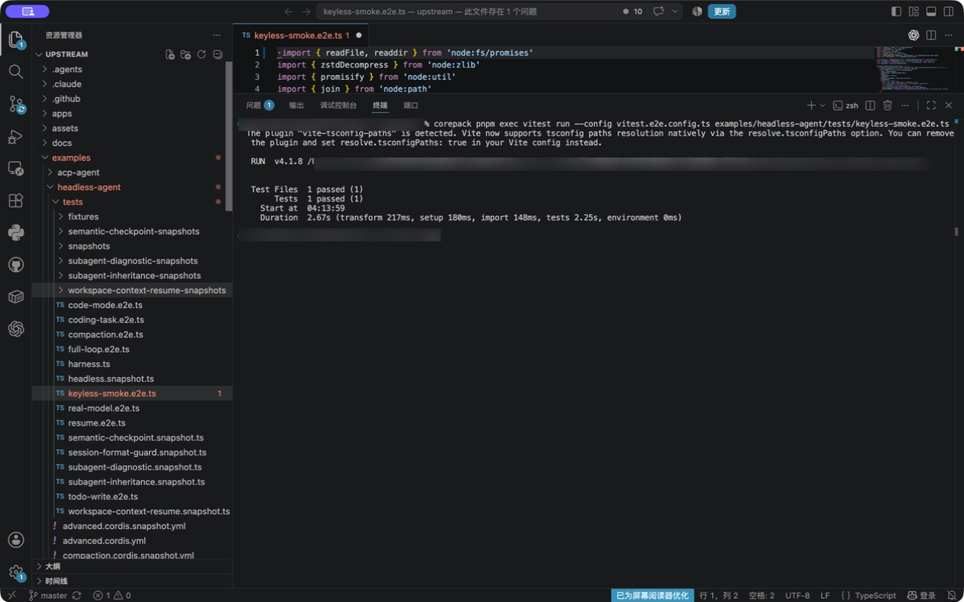This screenshot has height=602, width=964.
Task: Maximize the terminal panel size
Action: coord(931,105)
